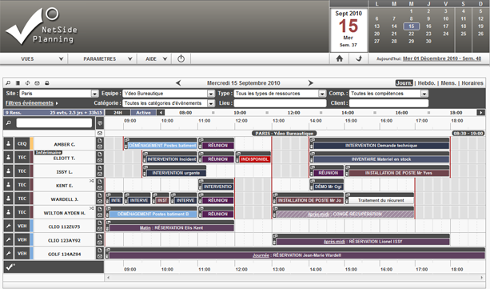Click the orange color bar in AMBER C. row
Image resolution: width=490 pixels, height=289 pixels.
[x=32, y=144]
